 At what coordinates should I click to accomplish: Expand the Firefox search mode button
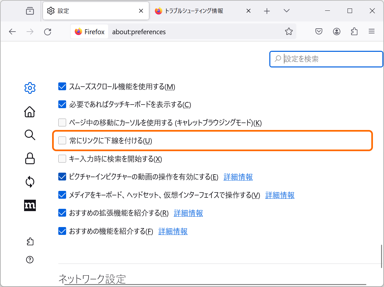tap(89, 31)
